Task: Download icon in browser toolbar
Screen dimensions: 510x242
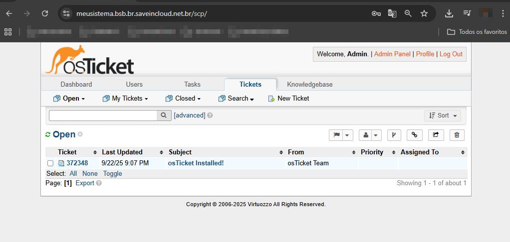Action: (x=449, y=13)
